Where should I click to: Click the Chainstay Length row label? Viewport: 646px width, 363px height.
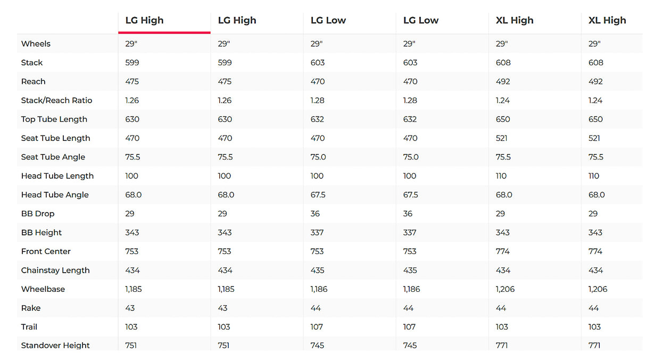55,270
